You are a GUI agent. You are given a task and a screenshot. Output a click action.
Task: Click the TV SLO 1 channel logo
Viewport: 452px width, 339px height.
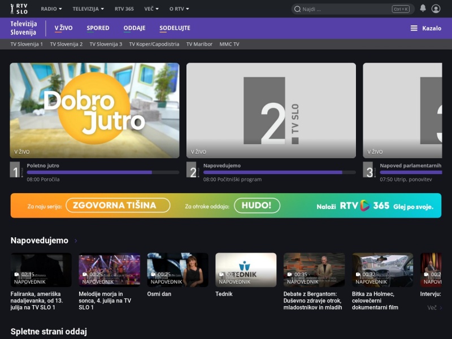point(15,169)
